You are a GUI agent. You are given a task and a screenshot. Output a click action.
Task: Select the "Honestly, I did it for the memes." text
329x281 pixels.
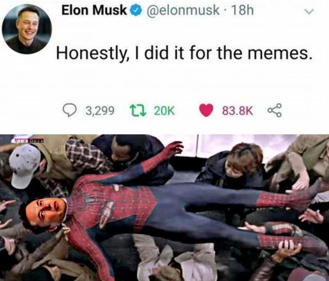pyautogui.click(x=183, y=53)
